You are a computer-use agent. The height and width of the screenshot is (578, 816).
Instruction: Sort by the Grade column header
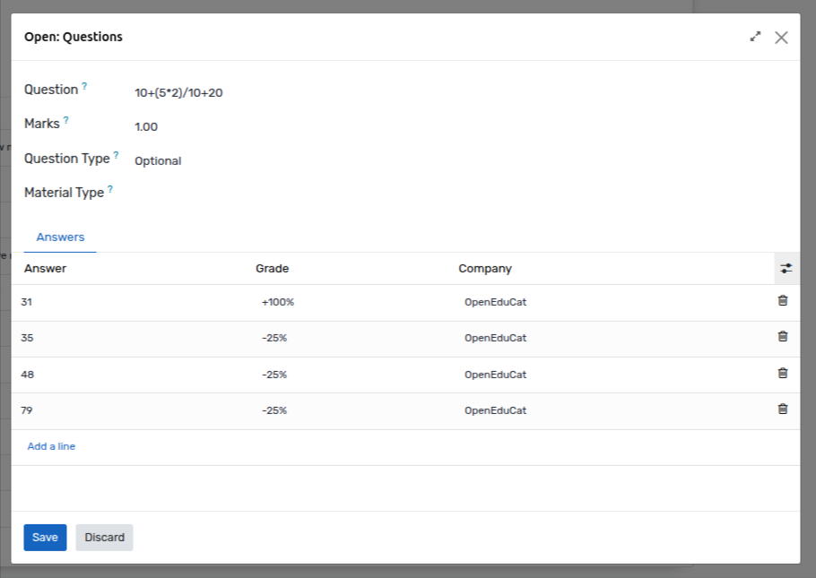pyautogui.click(x=273, y=269)
